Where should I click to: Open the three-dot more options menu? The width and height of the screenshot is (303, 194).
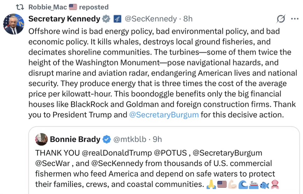[x=295, y=19]
